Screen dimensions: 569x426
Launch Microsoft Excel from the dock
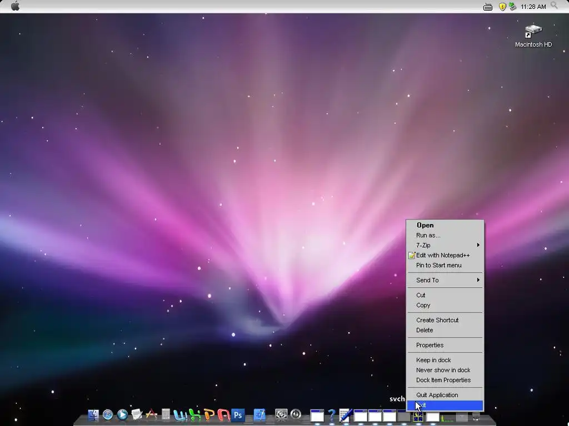195,415
